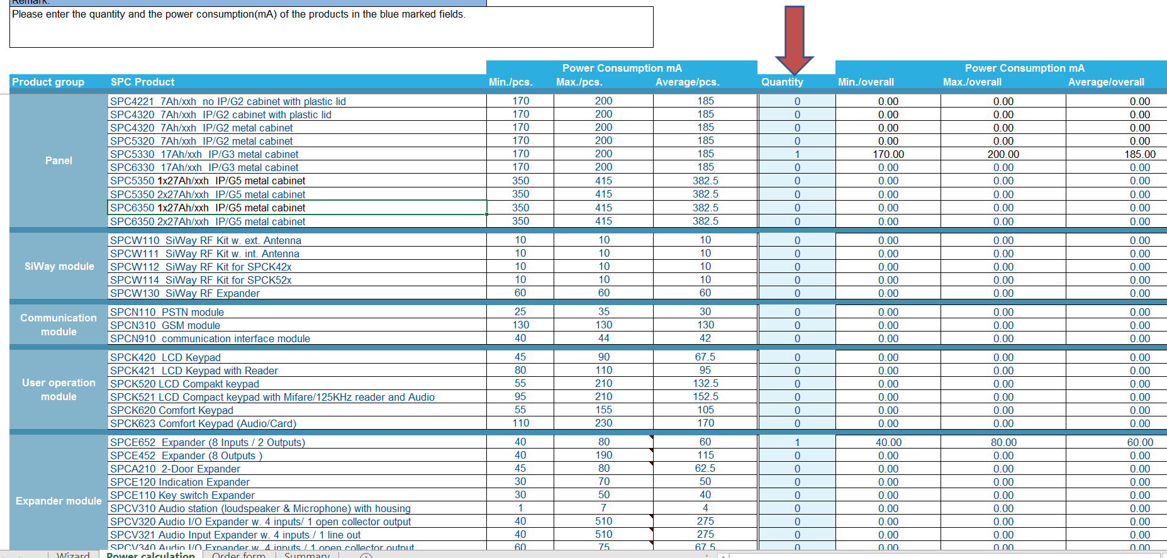Click the remark instruction text box
The height and width of the screenshot is (558, 1167).
[x=331, y=27]
